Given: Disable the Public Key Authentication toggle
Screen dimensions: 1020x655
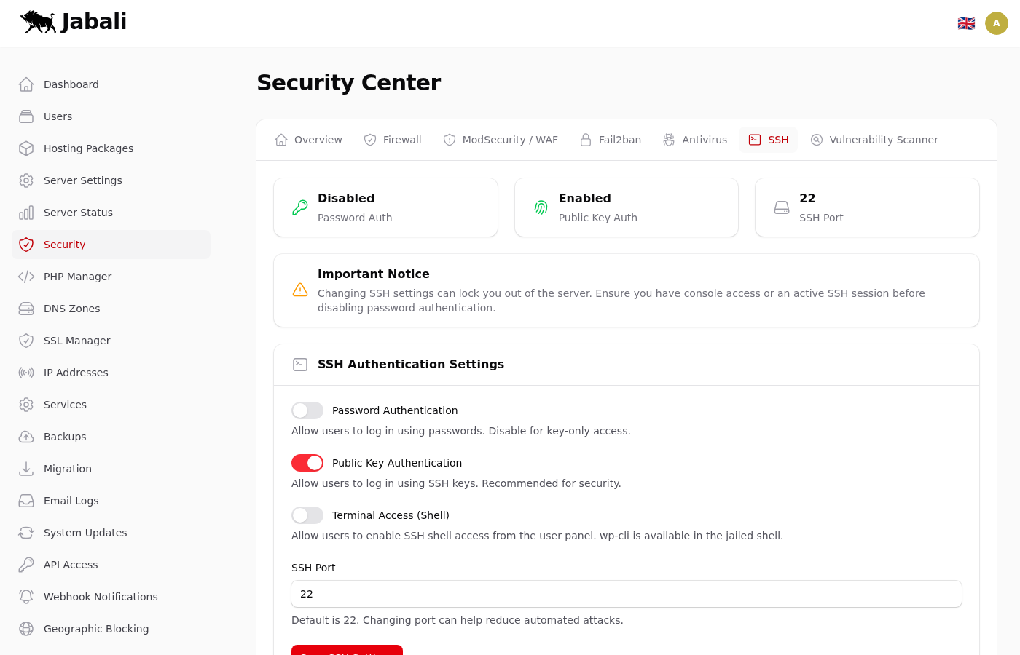Looking at the screenshot, I should pyautogui.click(x=307, y=463).
